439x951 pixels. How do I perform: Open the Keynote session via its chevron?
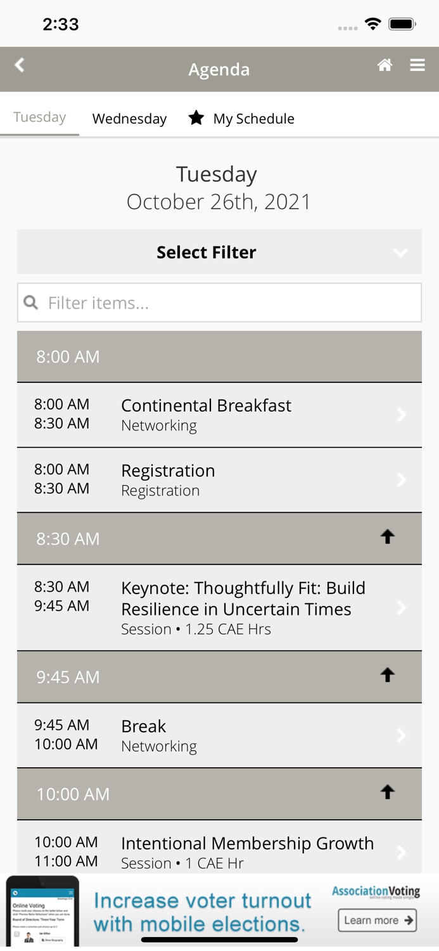402,607
